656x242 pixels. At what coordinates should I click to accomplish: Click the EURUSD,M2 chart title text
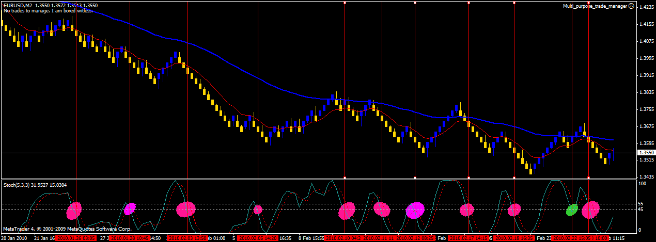coord(17,5)
